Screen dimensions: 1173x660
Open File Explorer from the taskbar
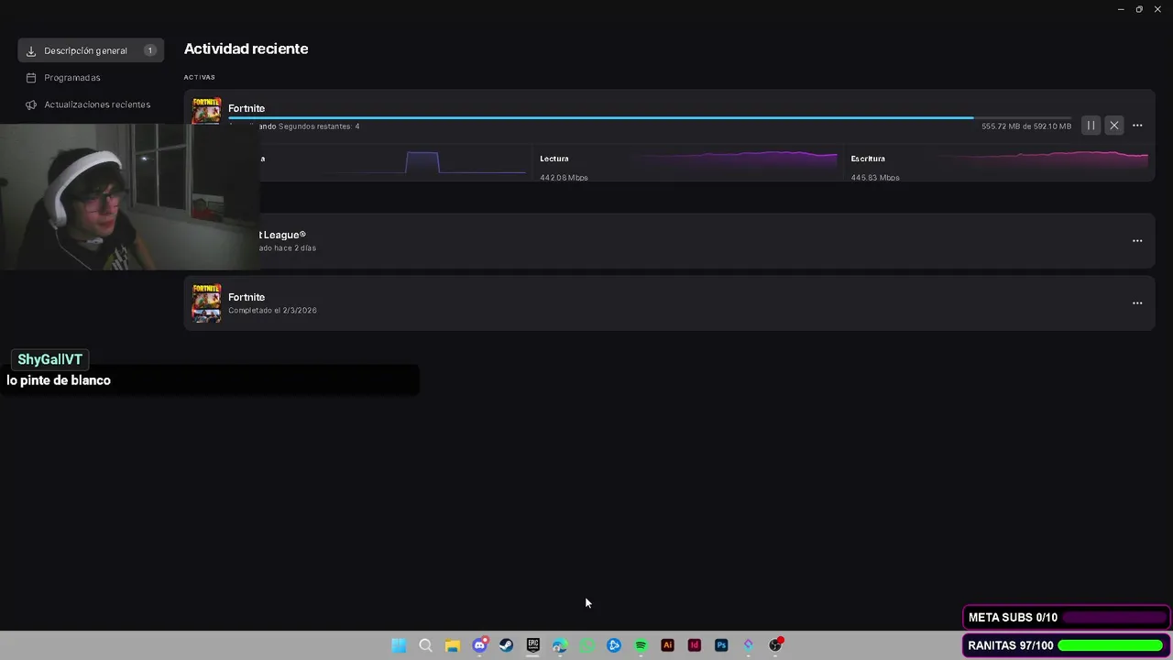[x=452, y=645]
